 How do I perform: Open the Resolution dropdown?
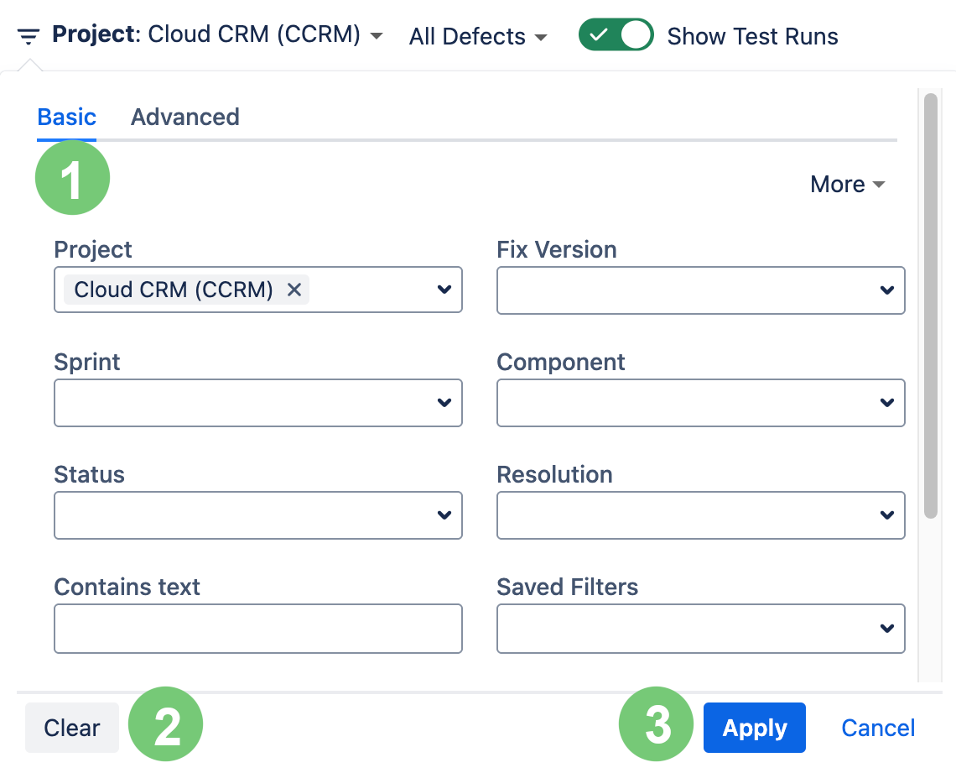pos(700,515)
